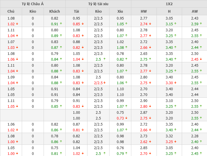Click the red down arrow beside 2.62

150,142
